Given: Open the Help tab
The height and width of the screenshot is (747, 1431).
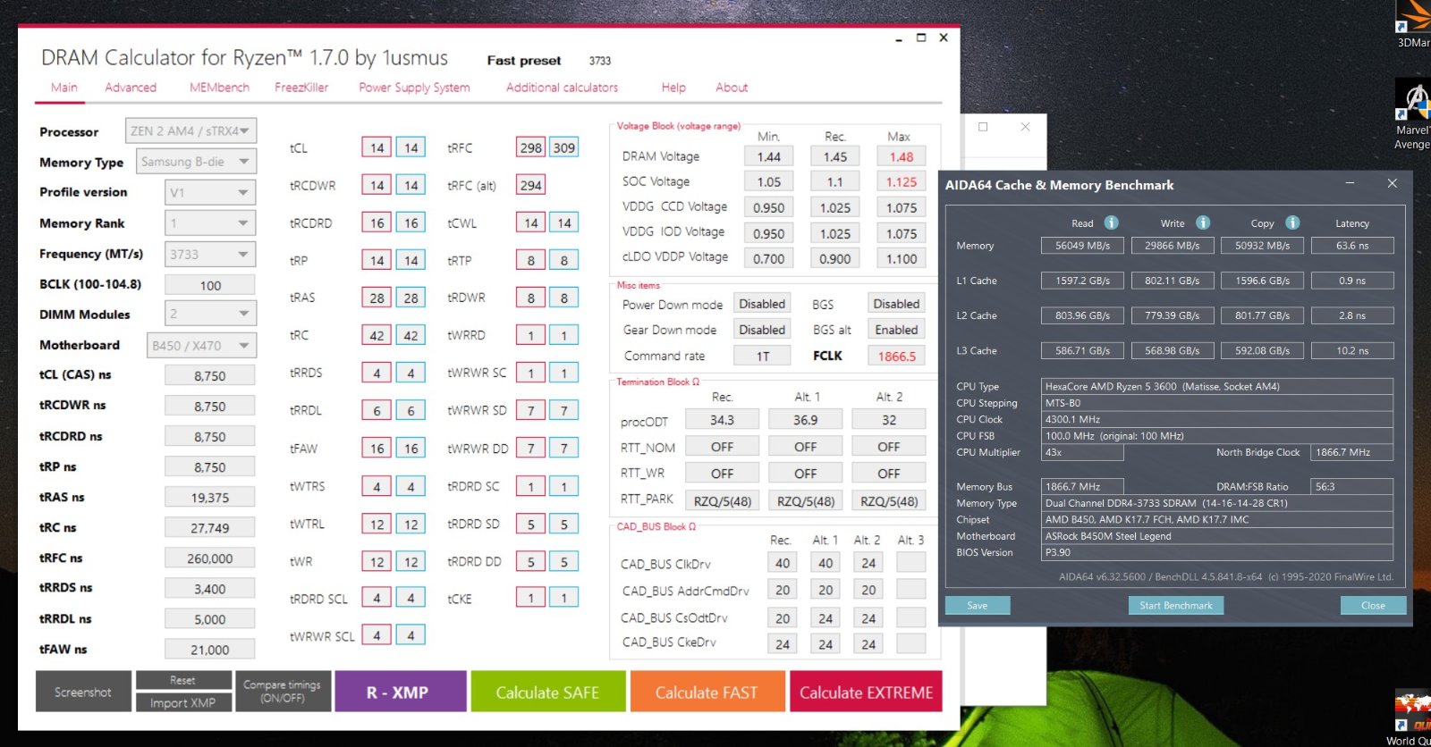Looking at the screenshot, I should (x=673, y=88).
